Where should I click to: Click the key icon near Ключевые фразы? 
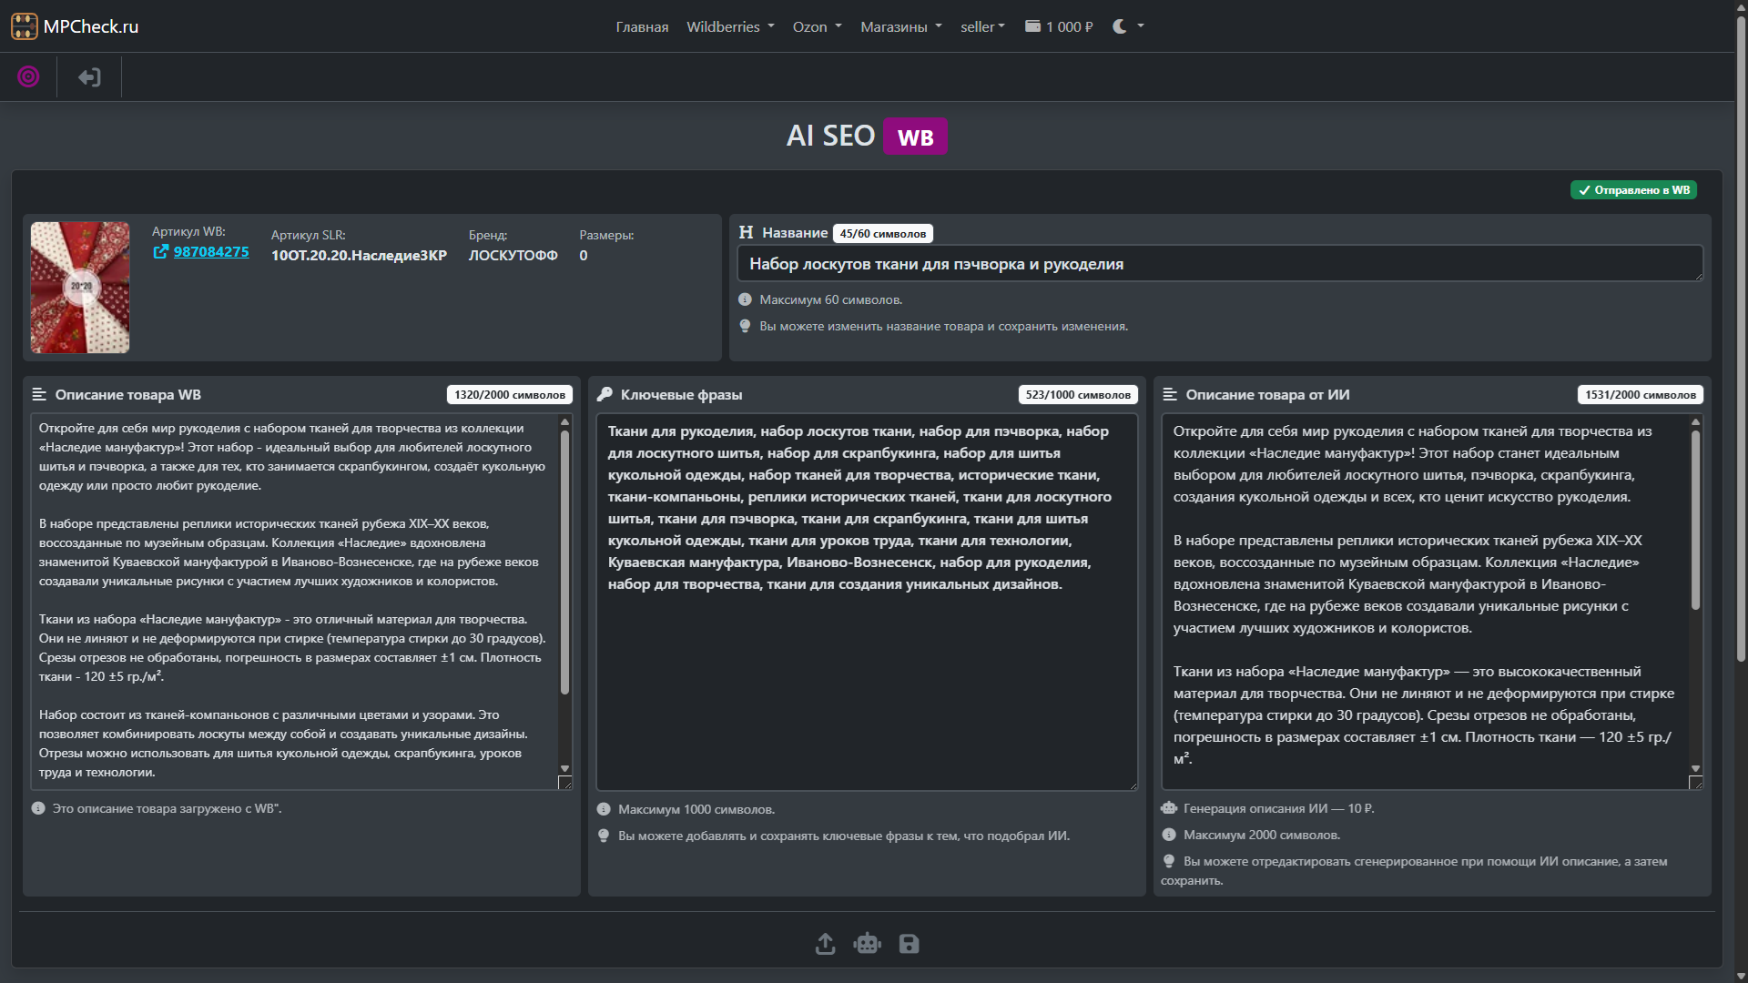(605, 395)
